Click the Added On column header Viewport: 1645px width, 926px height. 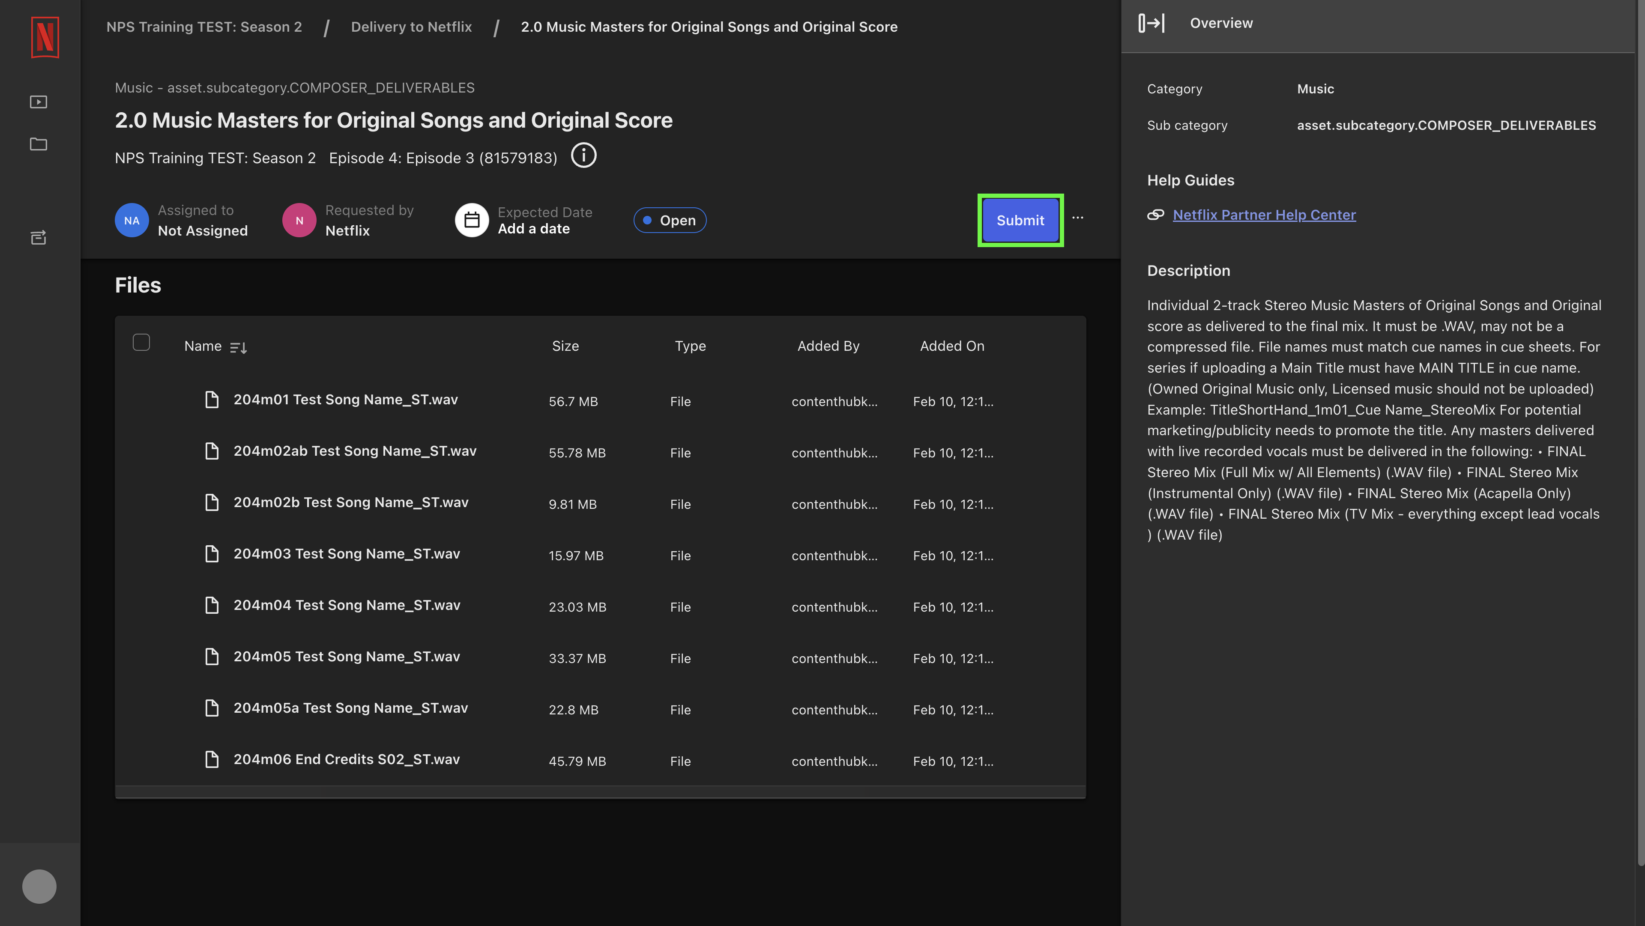tap(952, 346)
